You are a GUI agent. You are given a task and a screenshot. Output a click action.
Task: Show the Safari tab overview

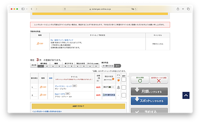tap(188, 9)
